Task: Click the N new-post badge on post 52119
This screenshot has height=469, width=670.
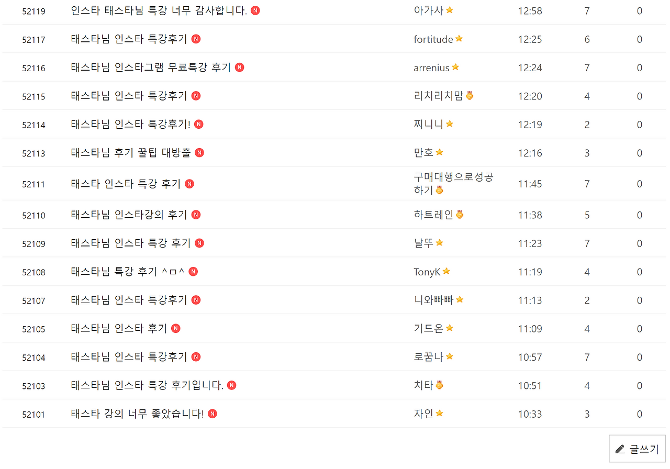Action: (255, 10)
